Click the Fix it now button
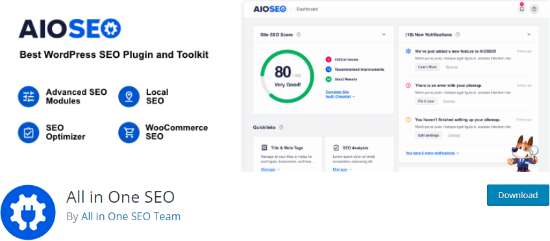550x241 pixels. click(x=426, y=101)
